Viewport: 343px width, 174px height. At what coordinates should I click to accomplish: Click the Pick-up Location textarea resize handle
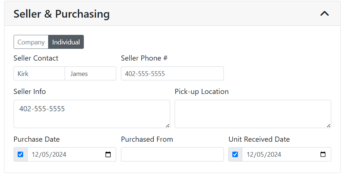[329, 126]
